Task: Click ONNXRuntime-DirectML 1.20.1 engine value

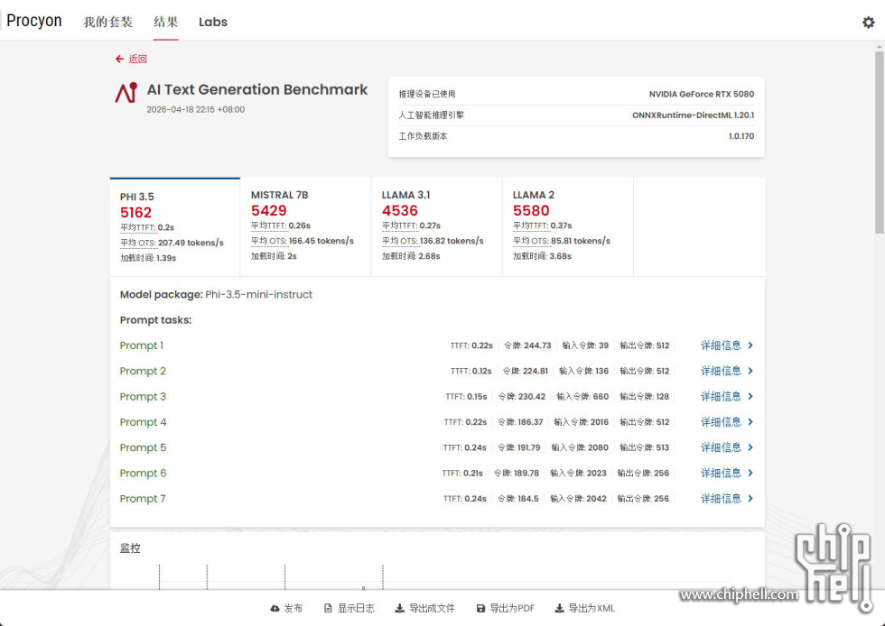Action: (x=693, y=115)
